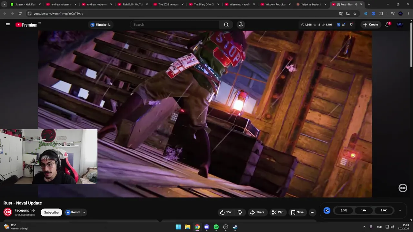Image resolution: width=413 pixels, height=232 pixels.
Task: Open Spotify from the taskbar
Action: [x=216, y=227]
